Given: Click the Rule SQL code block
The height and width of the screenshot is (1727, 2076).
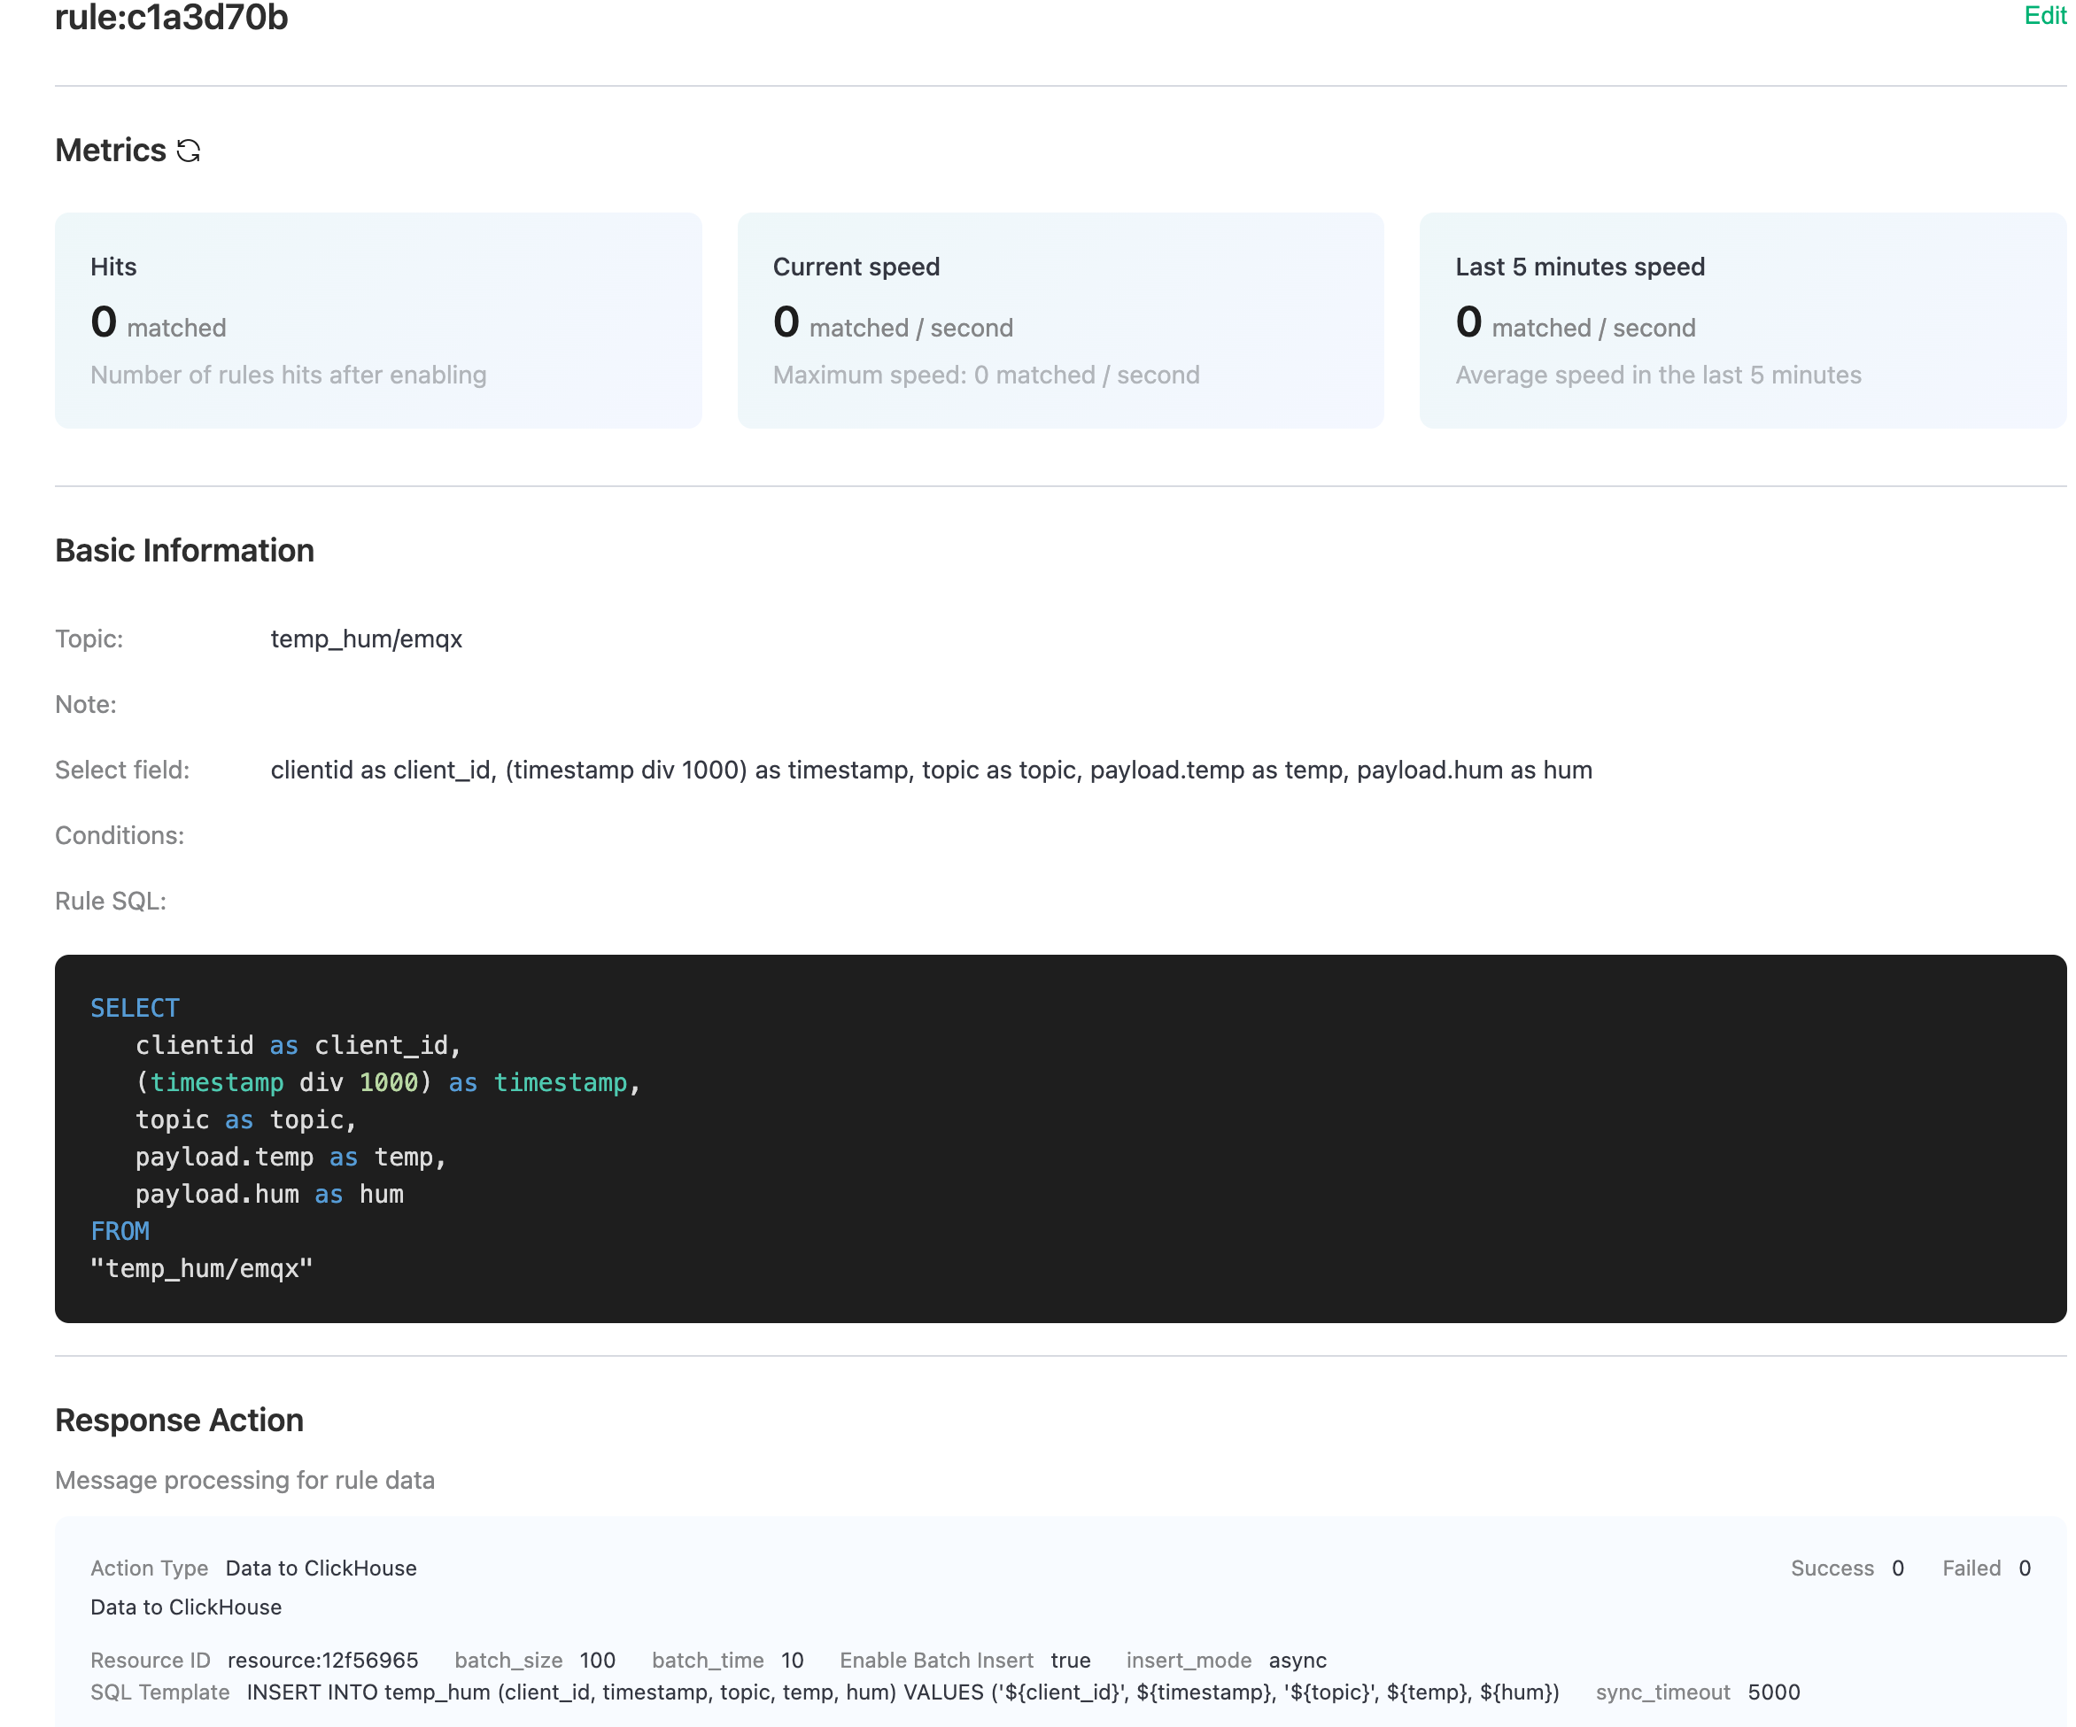Looking at the screenshot, I should coord(1057,1137).
